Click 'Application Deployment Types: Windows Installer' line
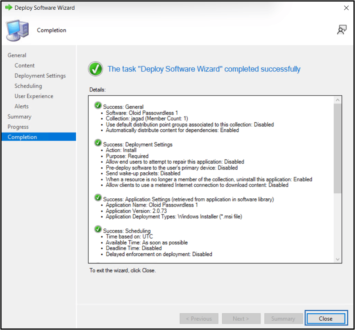Viewport: 355px width, 330px height. pos(174,217)
